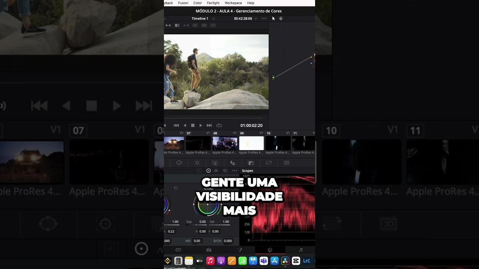This screenshot has height=269, width=479.
Task: Open the Blur palette droplet icon
Action: pos(232,163)
